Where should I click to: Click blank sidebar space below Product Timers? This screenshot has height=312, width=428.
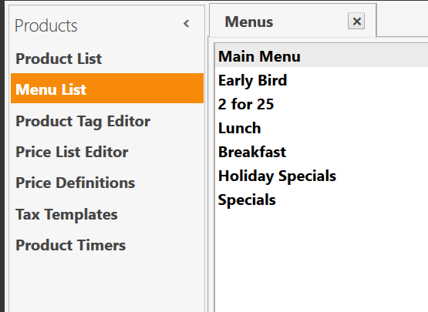(x=107, y=287)
